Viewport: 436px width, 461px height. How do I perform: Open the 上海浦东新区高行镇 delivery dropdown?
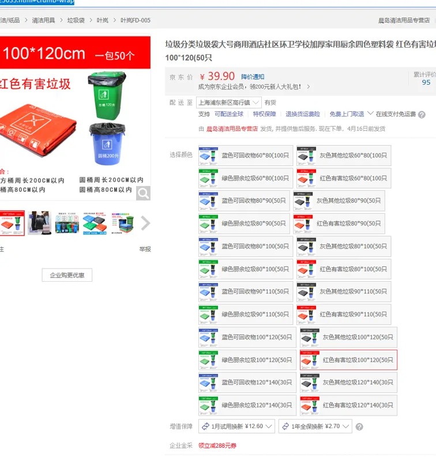[228, 103]
